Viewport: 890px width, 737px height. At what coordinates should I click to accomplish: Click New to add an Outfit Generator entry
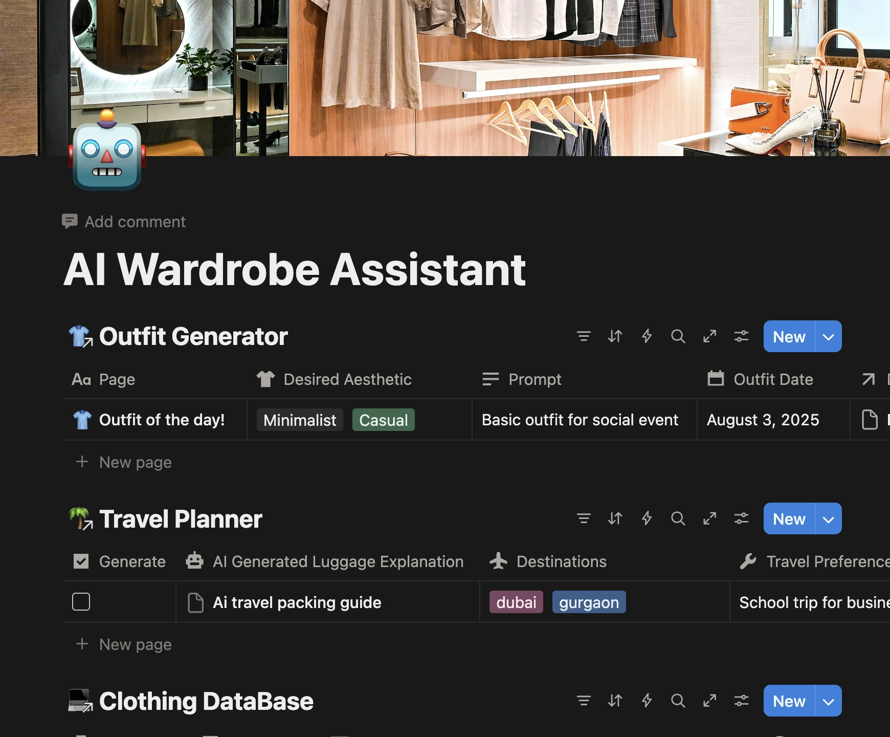coord(789,336)
